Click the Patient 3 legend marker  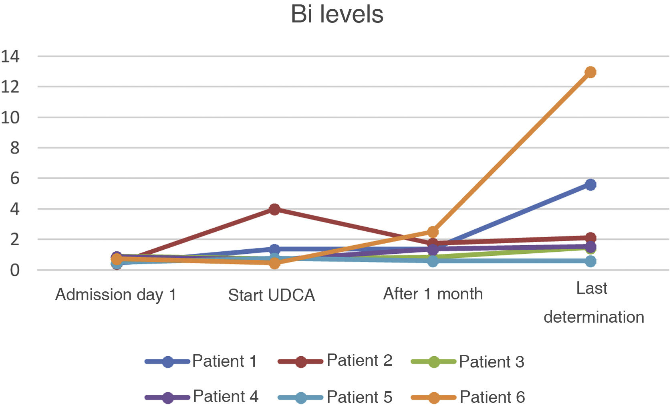tap(434, 362)
